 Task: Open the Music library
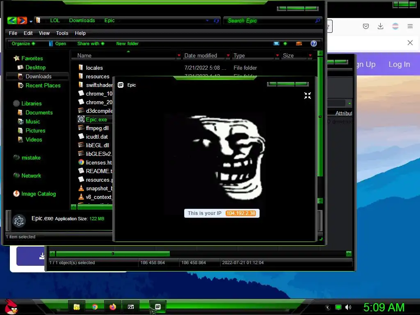pos(33,121)
